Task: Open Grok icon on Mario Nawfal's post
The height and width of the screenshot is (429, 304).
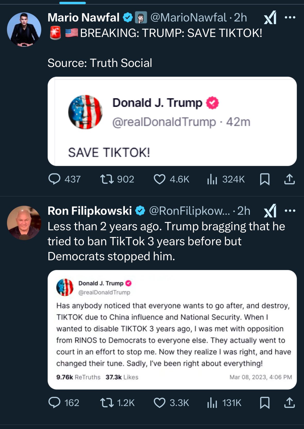Action: point(270,18)
